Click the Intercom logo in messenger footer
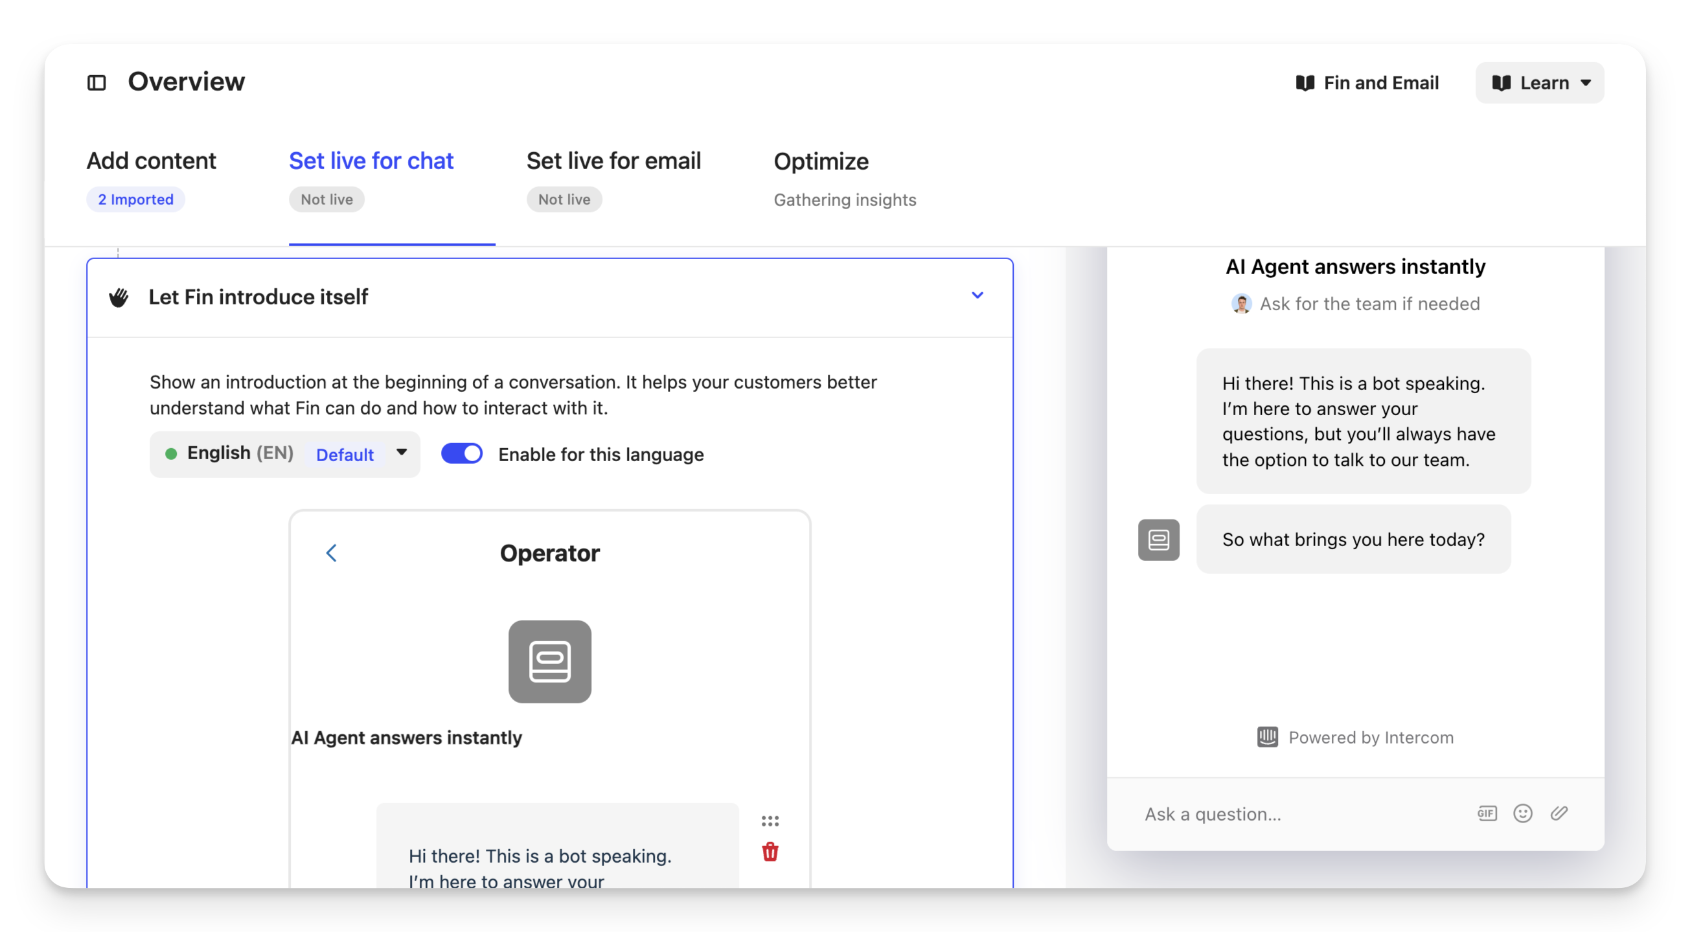The height and width of the screenshot is (932, 1690). point(1267,737)
